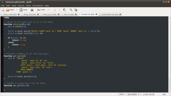Maximize the gedit window
The image size is (171, 96).
coord(166,2)
